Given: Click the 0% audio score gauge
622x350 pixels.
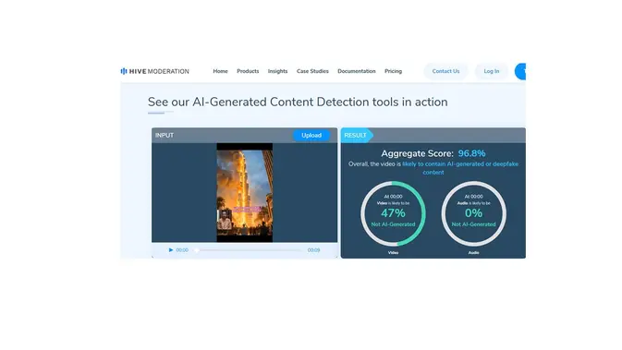Looking at the screenshot, I should click(x=473, y=213).
